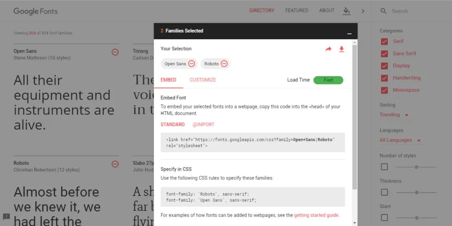The height and width of the screenshot is (226, 452).
Task: Click the "2 Families Selected" header text
Action: tap(182, 31)
